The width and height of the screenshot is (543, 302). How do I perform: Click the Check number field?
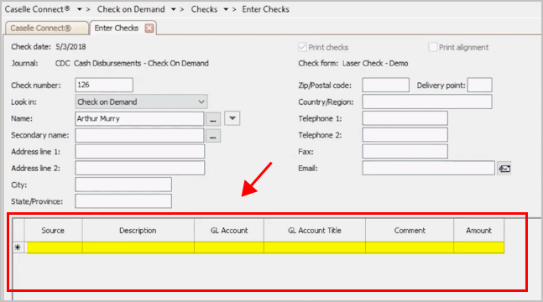(104, 85)
